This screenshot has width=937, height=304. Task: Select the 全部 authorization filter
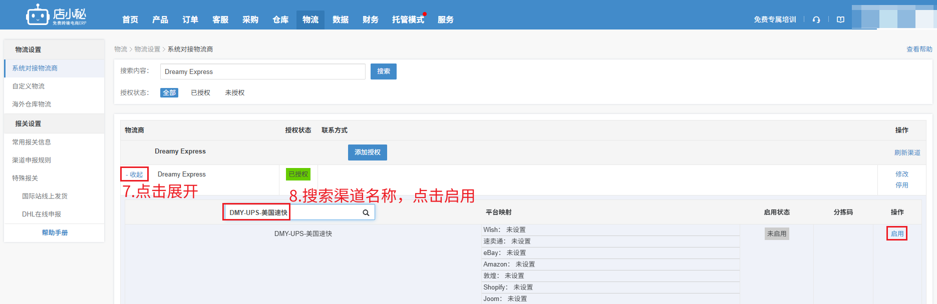[x=169, y=92]
